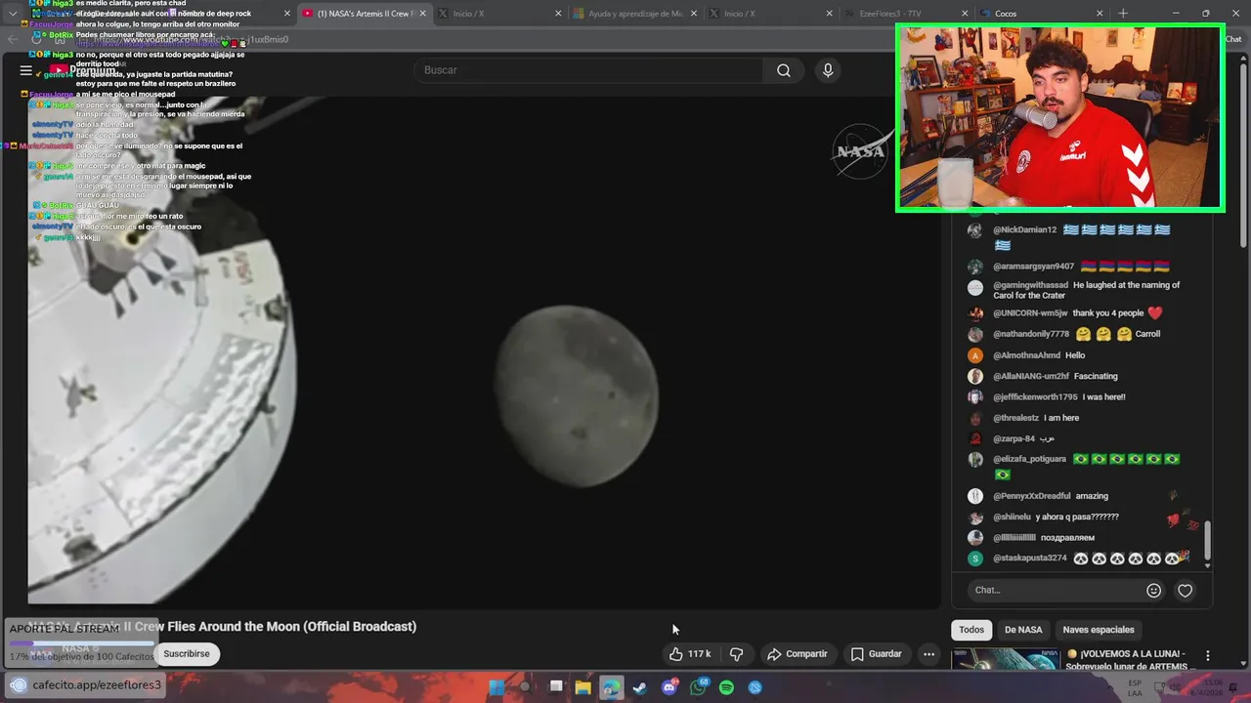The width and height of the screenshot is (1251, 703).
Task: Click @NickDamian12 avatar in chat
Action: click(974, 230)
